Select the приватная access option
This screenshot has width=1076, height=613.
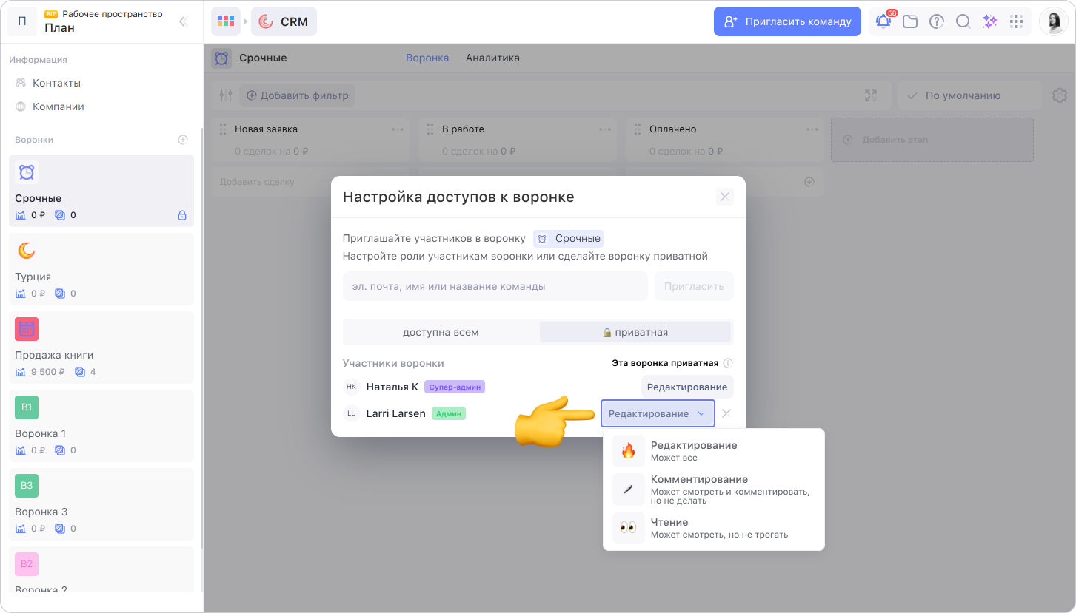click(635, 332)
